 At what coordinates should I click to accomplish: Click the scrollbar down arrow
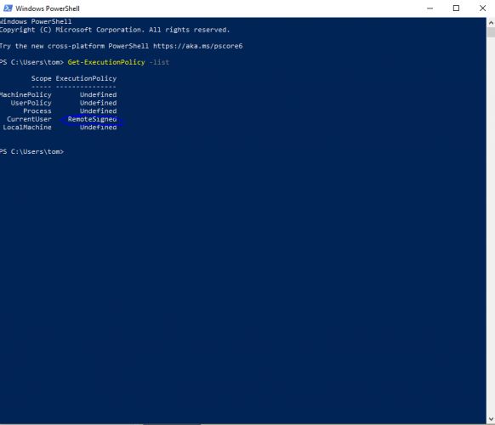491,419
